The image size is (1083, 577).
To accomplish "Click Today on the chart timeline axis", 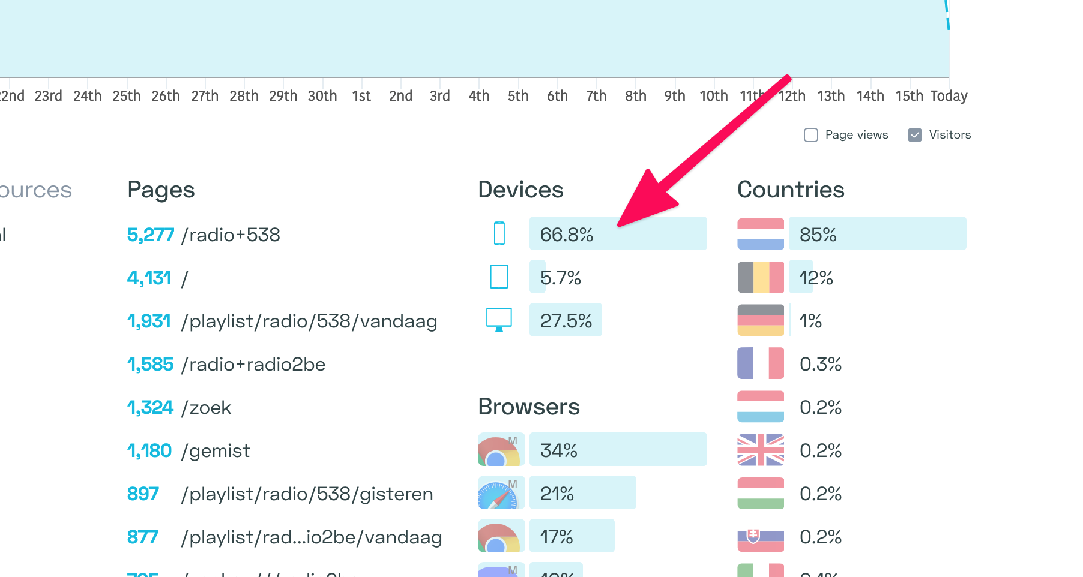I will (949, 95).
